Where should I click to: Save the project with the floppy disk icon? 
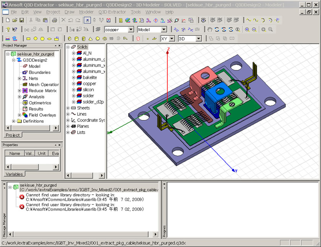click(21, 20)
